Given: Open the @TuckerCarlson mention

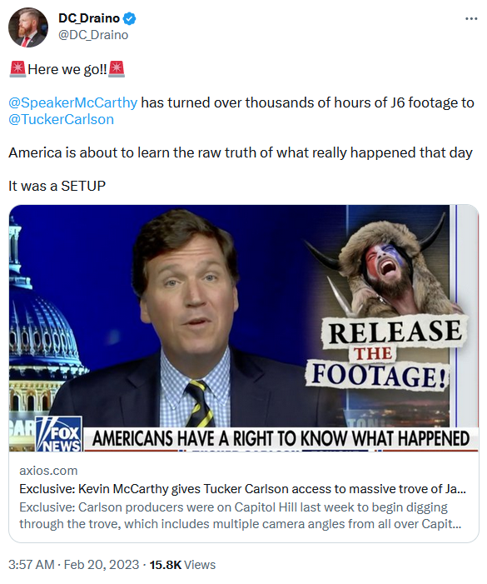Looking at the screenshot, I should pyautogui.click(x=61, y=120).
